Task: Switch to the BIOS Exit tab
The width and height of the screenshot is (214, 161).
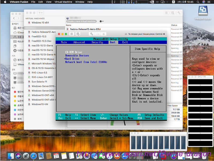Action: [x=125, y=42]
